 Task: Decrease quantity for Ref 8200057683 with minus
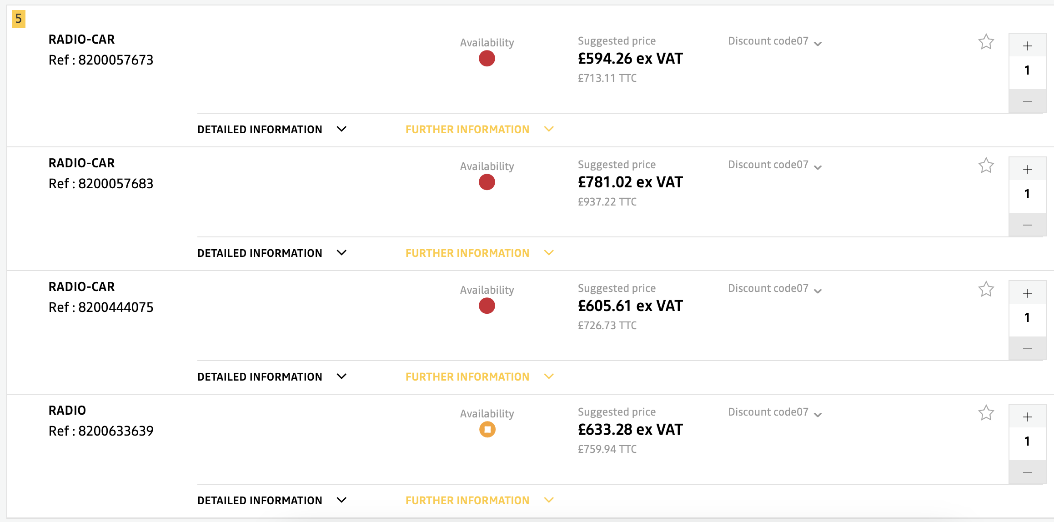[1027, 225]
